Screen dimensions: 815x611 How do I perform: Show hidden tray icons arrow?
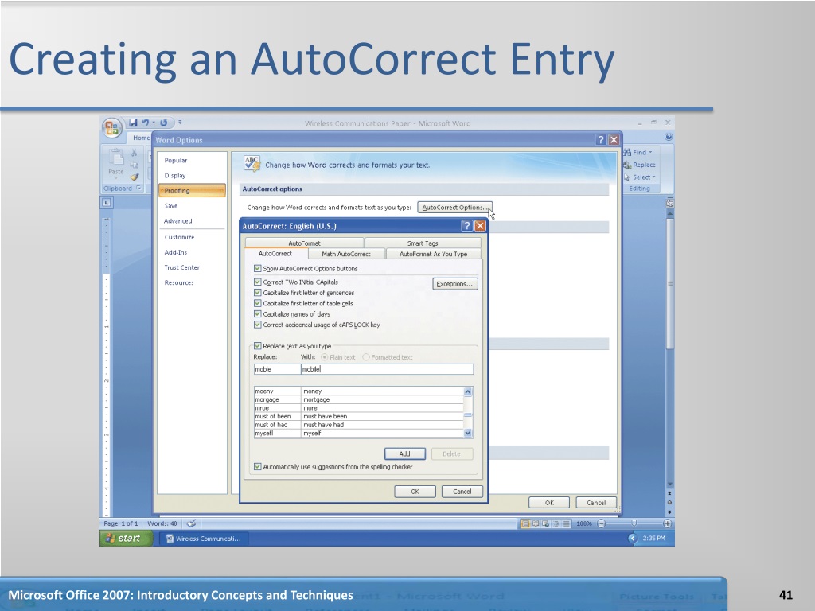pyautogui.click(x=633, y=539)
